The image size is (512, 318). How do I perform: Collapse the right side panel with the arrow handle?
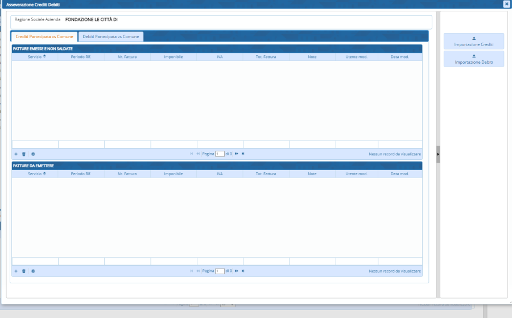[x=438, y=154]
